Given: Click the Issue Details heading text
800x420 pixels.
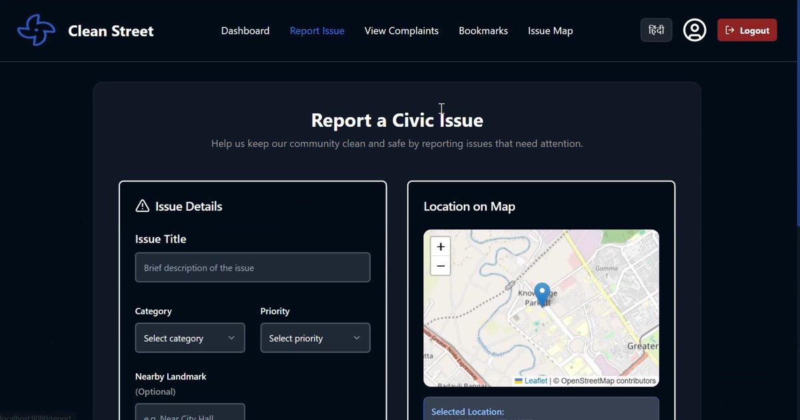Looking at the screenshot, I should coord(189,207).
